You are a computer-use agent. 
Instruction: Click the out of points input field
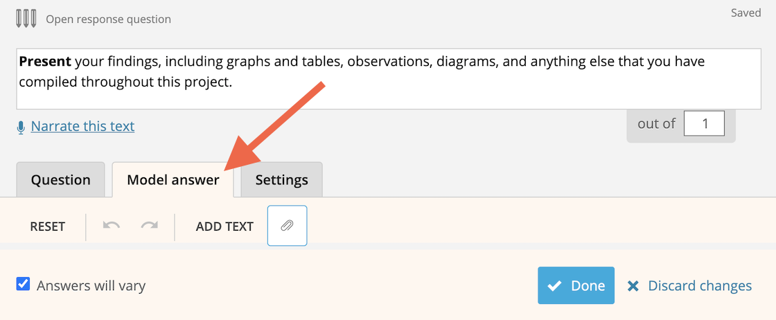pyautogui.click(x=704, y=123)
